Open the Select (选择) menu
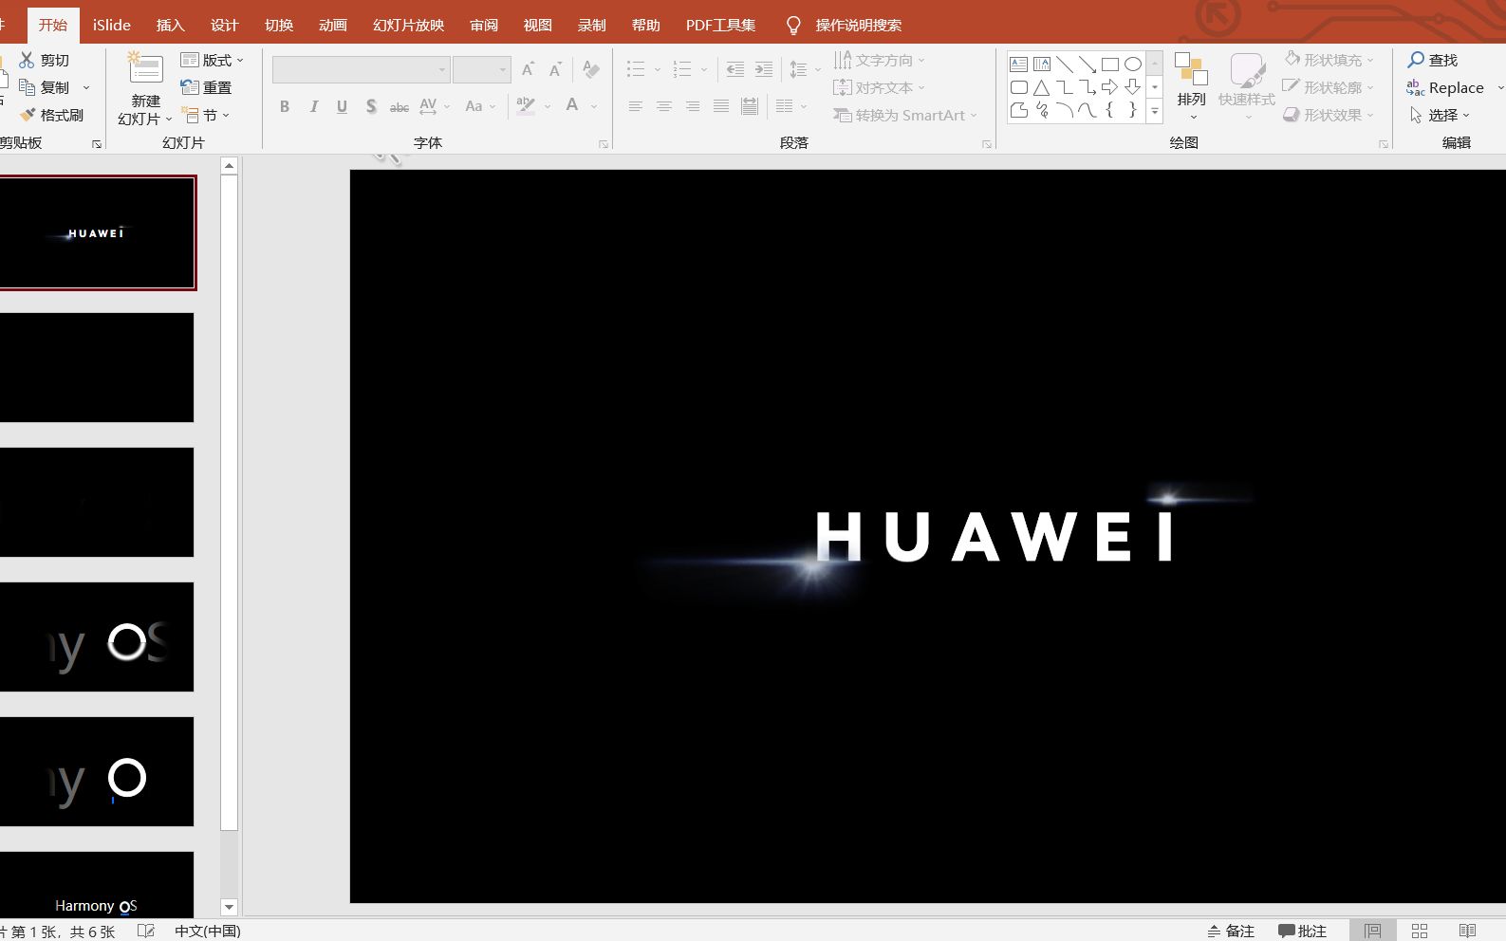 (1440, 115)
